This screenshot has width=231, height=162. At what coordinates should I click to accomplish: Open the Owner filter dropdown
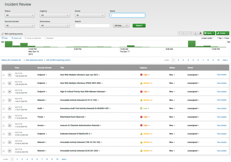[90, 15]
